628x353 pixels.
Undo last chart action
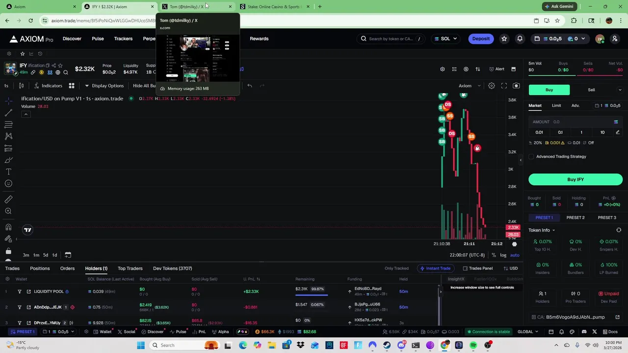tap(249, 86)
